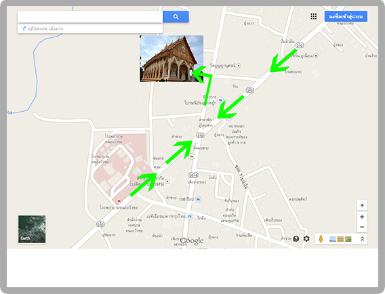
Task: Open the Google apps grid
Action: point(314,16)
